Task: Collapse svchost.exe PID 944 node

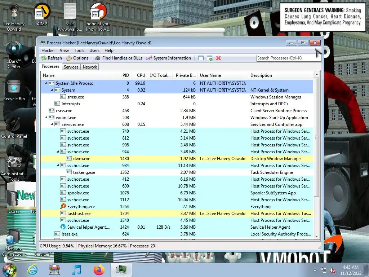Action: coord(58,152)
